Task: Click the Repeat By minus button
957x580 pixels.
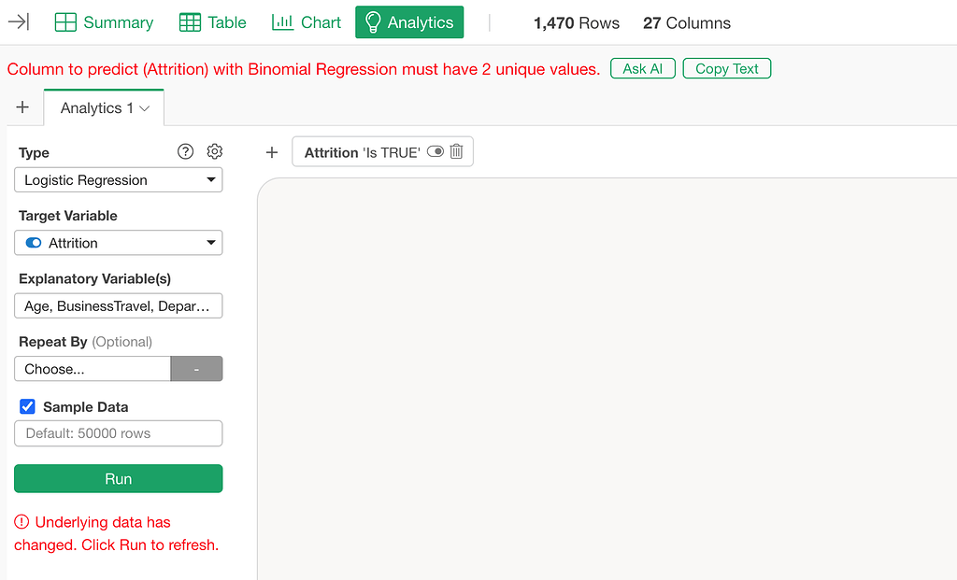Action: click(196, 368)
